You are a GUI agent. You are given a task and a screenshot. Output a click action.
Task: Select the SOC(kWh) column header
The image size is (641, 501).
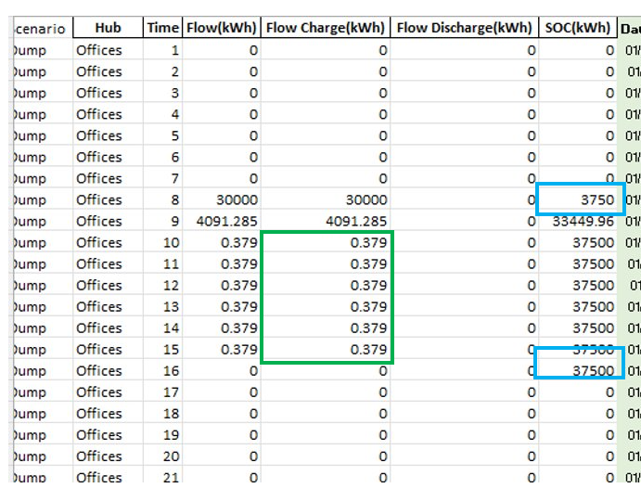[578, 28]
